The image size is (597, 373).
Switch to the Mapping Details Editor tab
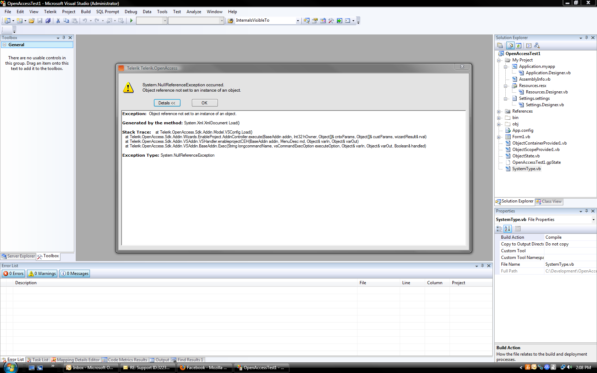point(76,360)
